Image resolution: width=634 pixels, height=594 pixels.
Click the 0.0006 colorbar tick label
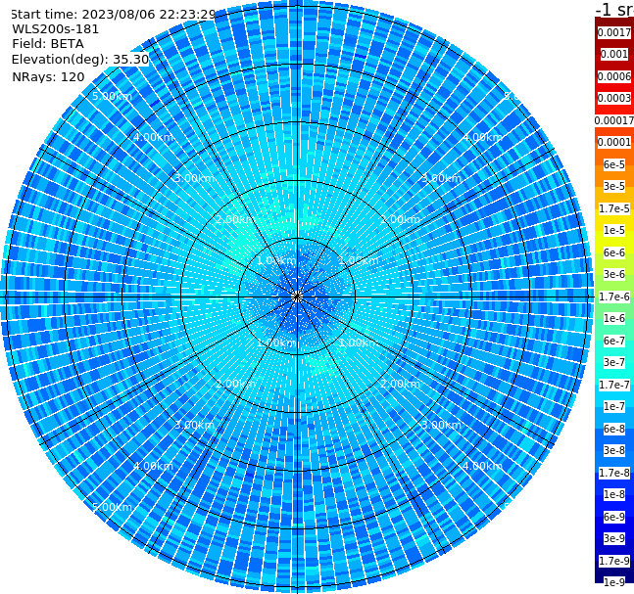coord(614,76)
